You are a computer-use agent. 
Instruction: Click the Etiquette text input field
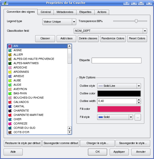[x=116, y=61]
